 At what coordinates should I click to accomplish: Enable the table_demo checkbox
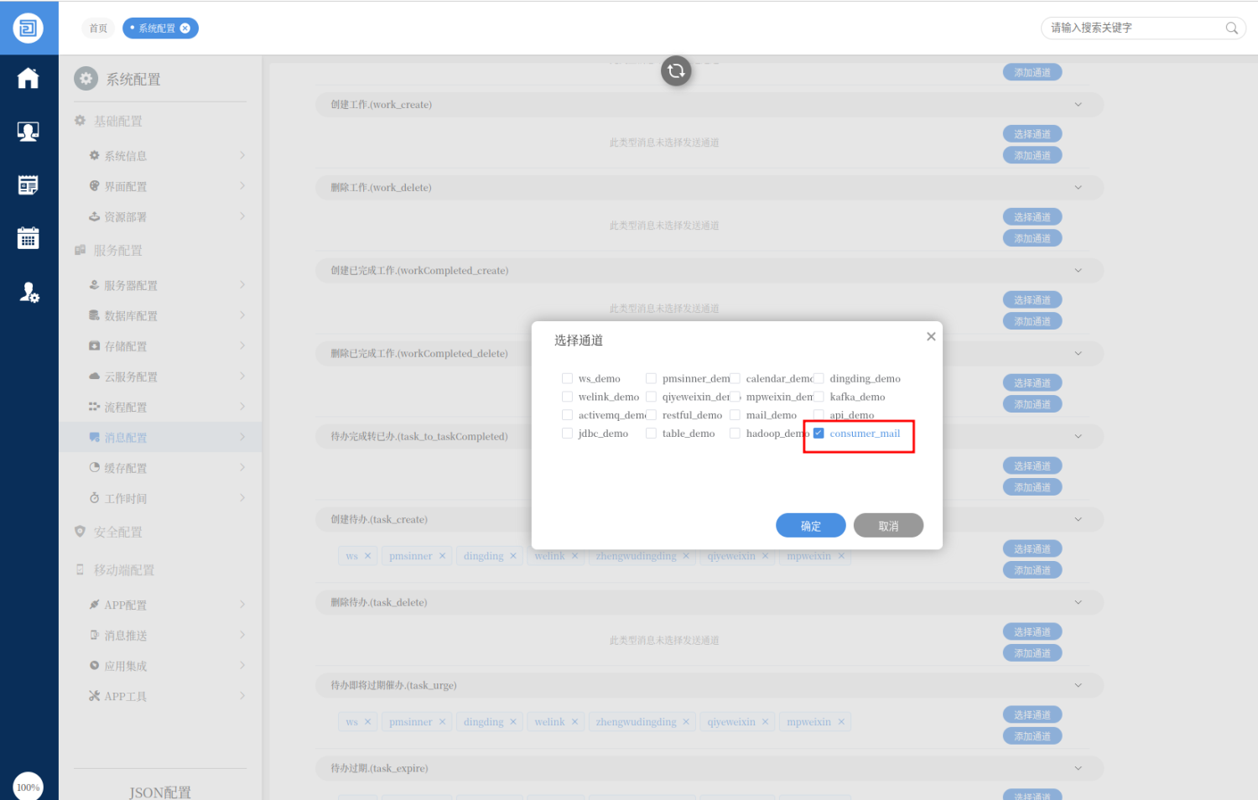(651, 434)
